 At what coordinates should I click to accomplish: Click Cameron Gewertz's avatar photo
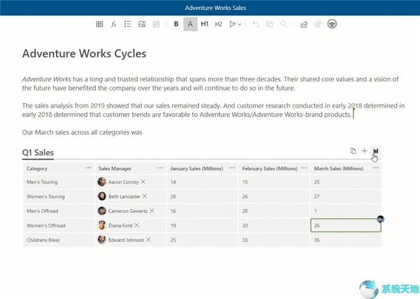click(x=102, y=211)
